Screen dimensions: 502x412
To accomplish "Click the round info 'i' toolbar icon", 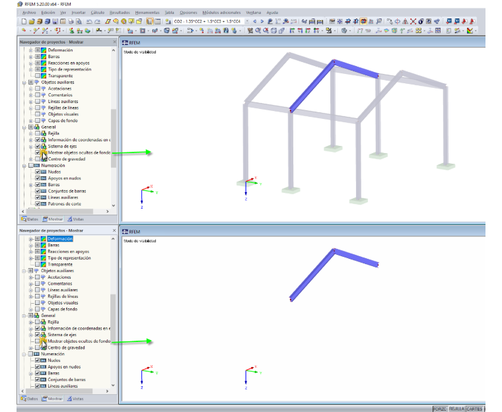I will pos(421,21).
